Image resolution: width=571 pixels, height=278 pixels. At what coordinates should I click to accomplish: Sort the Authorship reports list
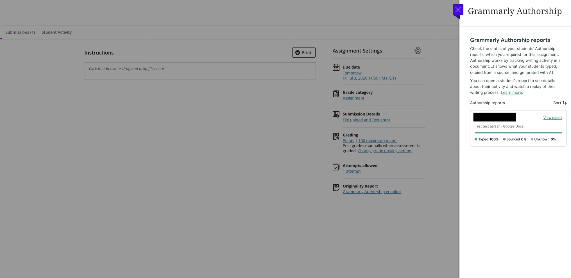pos(560,103)
